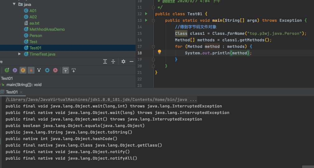Click highlighted Class keyword on line 15
Screen dimensions: 314x168
(181, 34)
